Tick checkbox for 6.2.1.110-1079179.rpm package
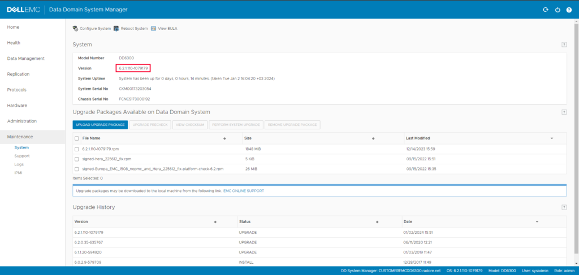The image size is (579, 275). pos(77,149)
